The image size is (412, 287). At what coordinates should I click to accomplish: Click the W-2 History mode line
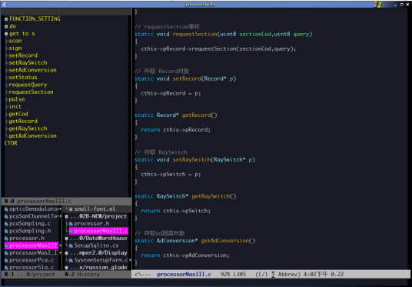coord(97,275)
